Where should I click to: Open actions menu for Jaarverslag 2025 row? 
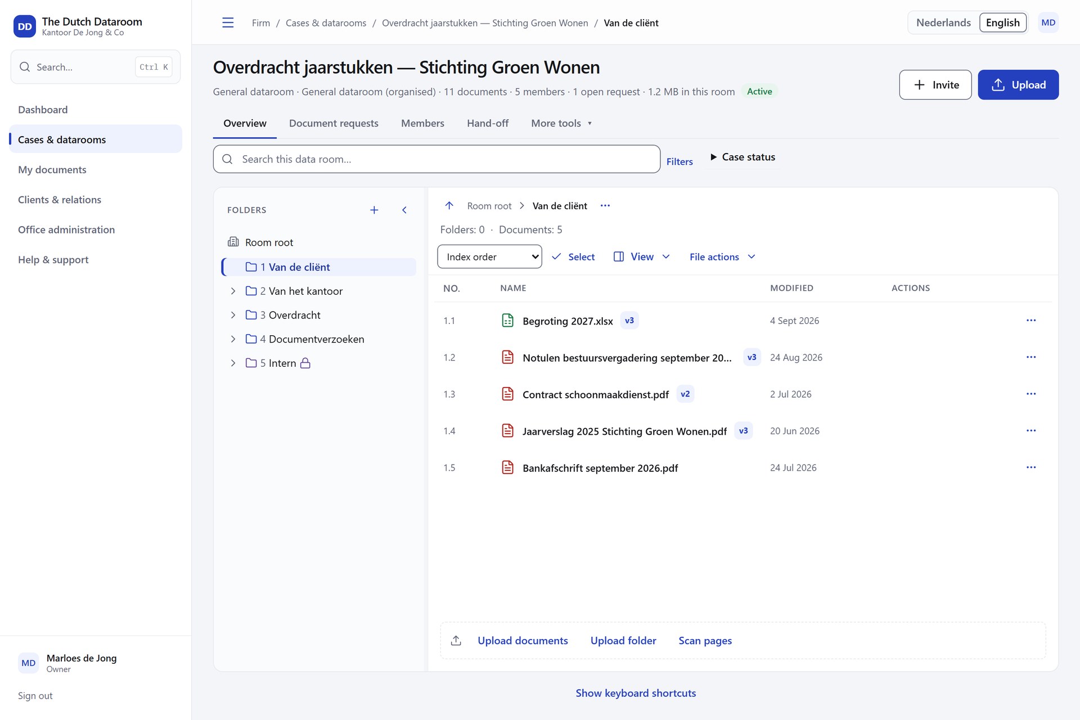(x=1031, y=431)
